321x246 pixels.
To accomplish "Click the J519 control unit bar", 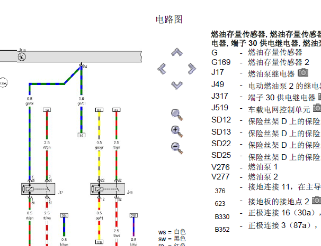I will pos(70,56).
